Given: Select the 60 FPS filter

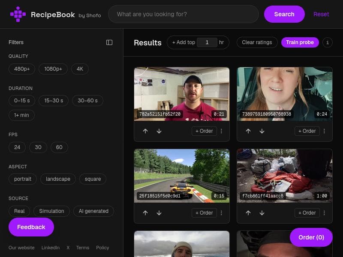Looking at the screenshot, I should 59,147.
